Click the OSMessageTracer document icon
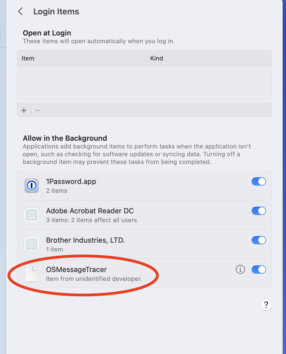Viewport: 286px width, 354px height. pyautogui.click(x=32, y=274)
